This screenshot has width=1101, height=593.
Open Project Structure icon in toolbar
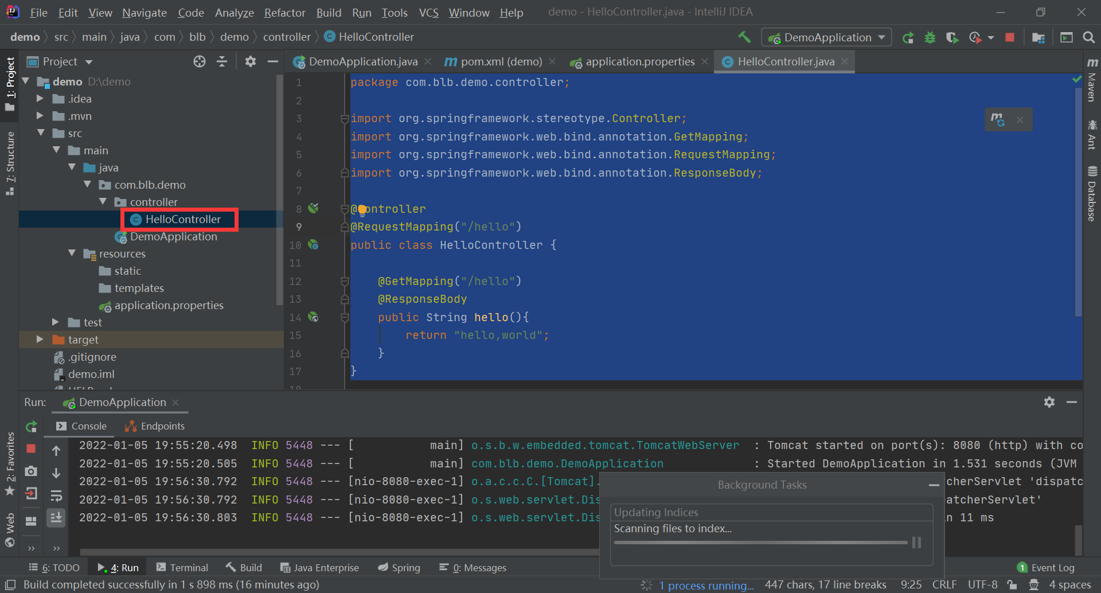1038,38
